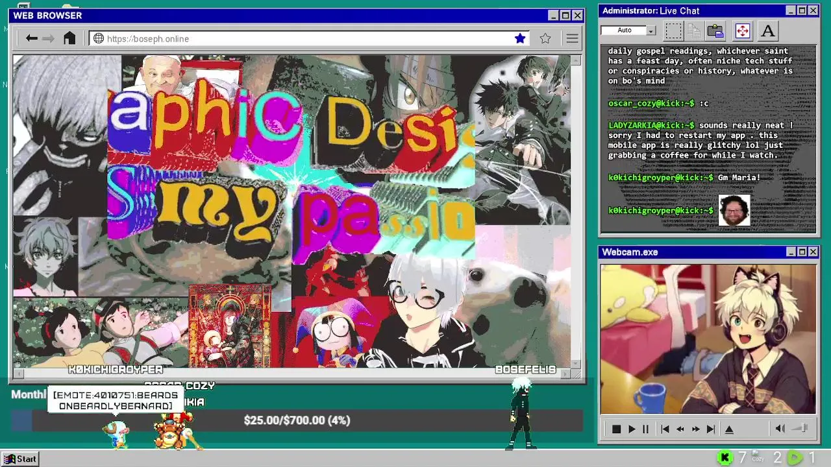Go forward in the web browser
This screenshot has width=831, height=467.
click(x=49, y=38)
